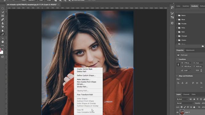Select the Frame tool in toolbar
205x115 pixels.
click(3, 16)
